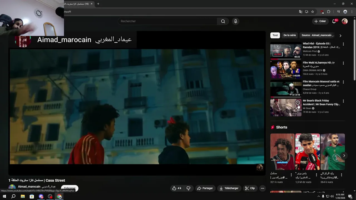Viewport: 356px width, 200px height.
Task: Add Mr Bean video to queue
Action: point(298,109)
